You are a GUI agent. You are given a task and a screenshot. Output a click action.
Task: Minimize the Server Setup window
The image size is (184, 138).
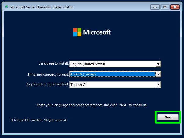(155, 7)
